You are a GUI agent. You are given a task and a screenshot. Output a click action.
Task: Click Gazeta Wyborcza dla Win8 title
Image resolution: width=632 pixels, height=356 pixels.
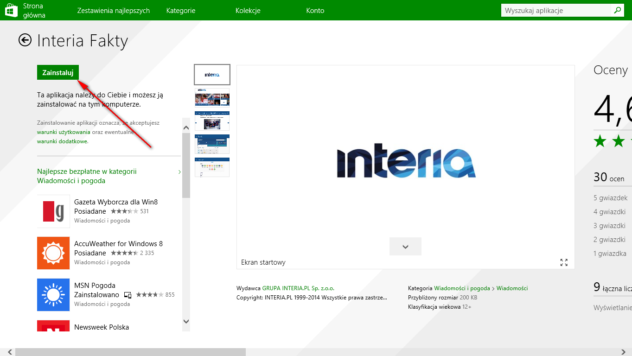click(116, 202)
